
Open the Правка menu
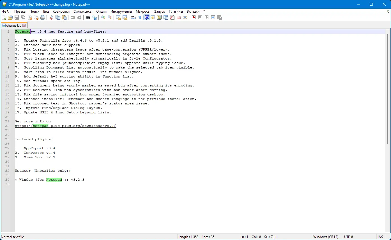(x=20, y=12)
